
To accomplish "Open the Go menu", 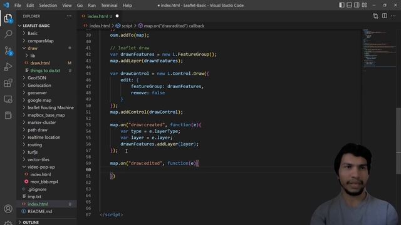I will 80,5.
